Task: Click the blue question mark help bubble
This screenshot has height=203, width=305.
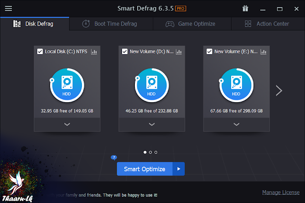Action: (114, 157)
